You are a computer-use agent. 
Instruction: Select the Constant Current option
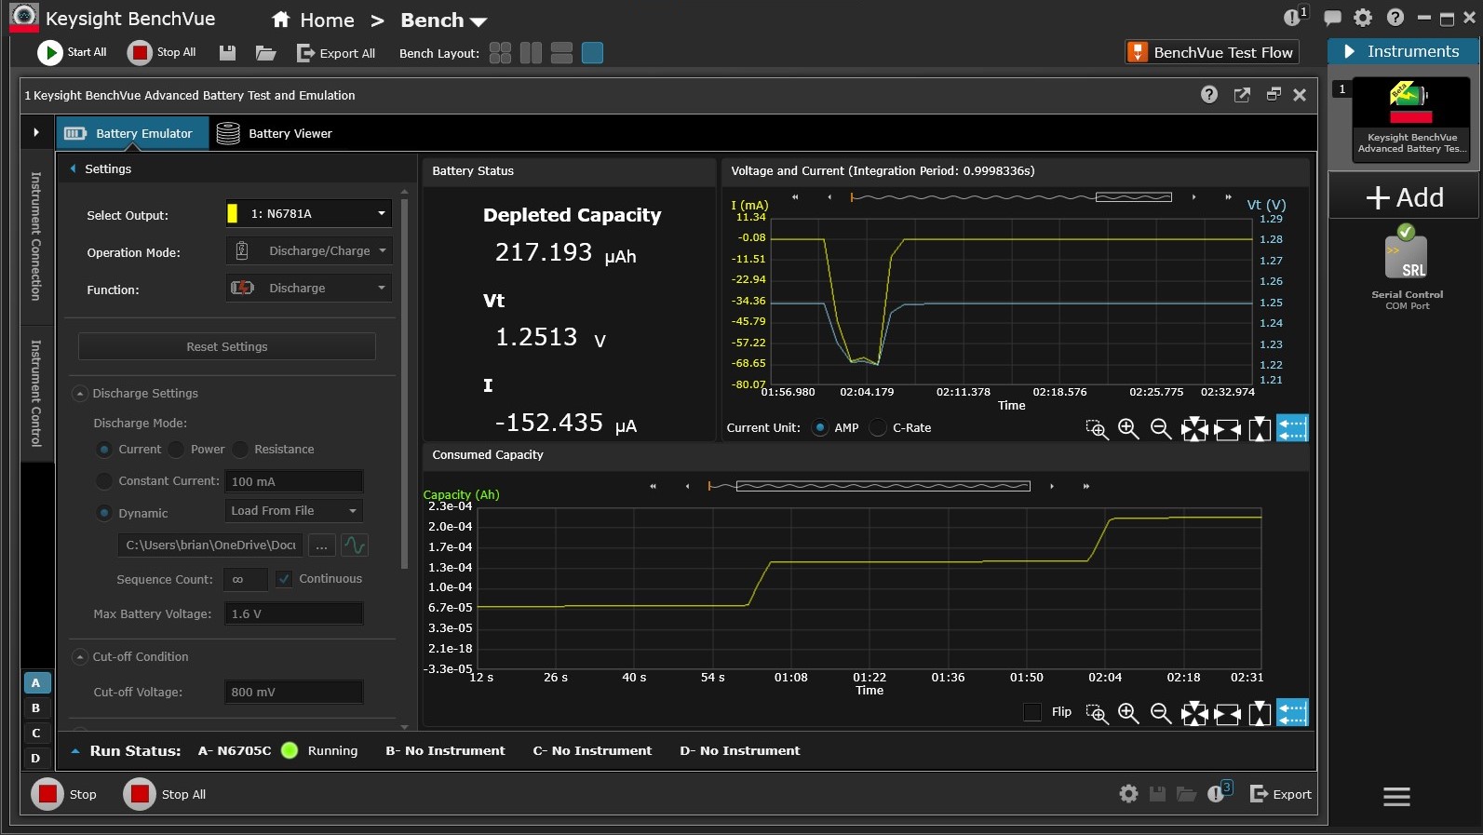105,481
